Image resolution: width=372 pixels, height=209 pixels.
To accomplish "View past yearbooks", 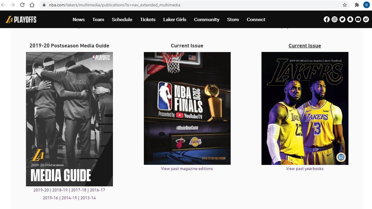I will (305, 169).
